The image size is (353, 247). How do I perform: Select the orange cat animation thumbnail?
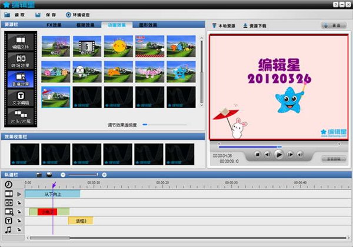(118, 72)
